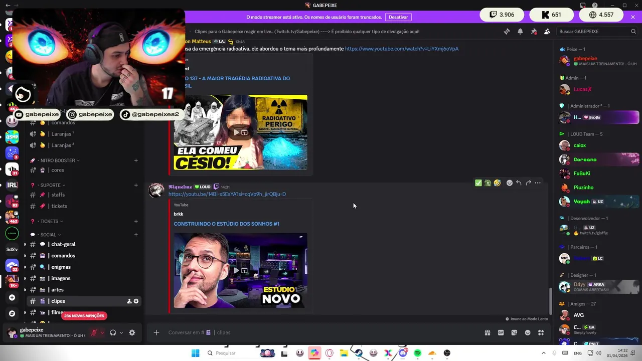React with laughing emoji
Screen dimensions: 642x361
(x=497, y=183)
